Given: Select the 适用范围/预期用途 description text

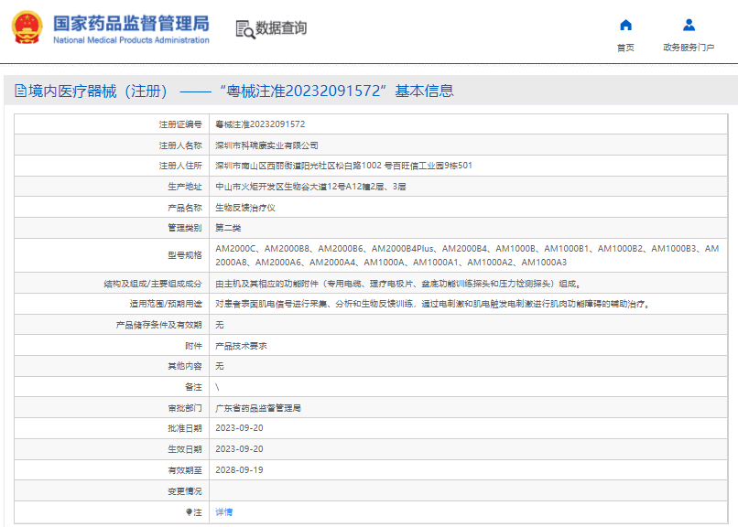Looking at the screenshot, I should click(433, 304).
